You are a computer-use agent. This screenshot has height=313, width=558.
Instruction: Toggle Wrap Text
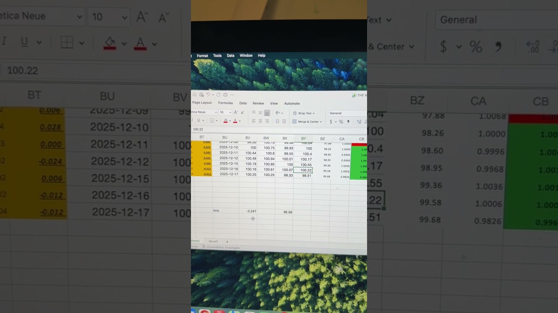(x=304, y=113)
